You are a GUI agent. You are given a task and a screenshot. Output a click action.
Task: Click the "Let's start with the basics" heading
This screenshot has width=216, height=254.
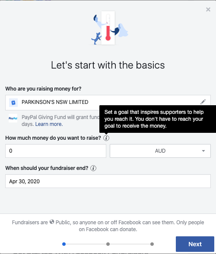[x=108, y=65]
